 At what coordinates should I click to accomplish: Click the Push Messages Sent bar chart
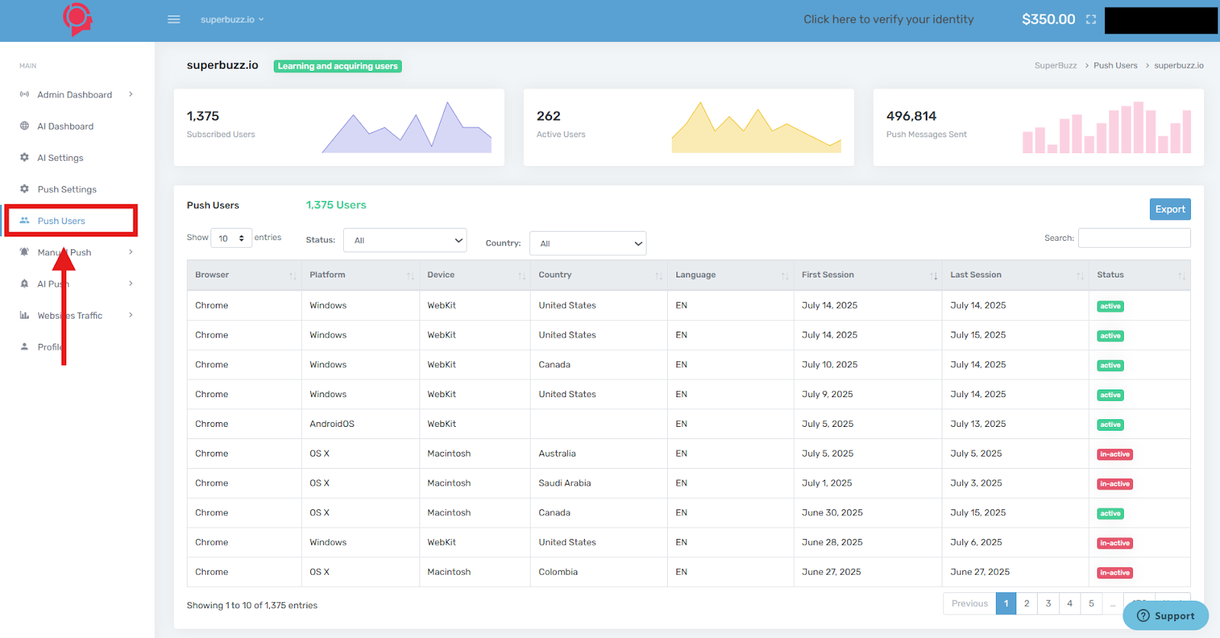1106,127
